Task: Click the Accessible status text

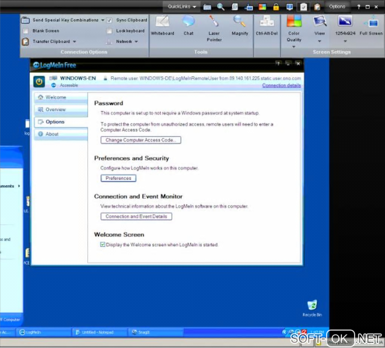Action: [69, 85]
